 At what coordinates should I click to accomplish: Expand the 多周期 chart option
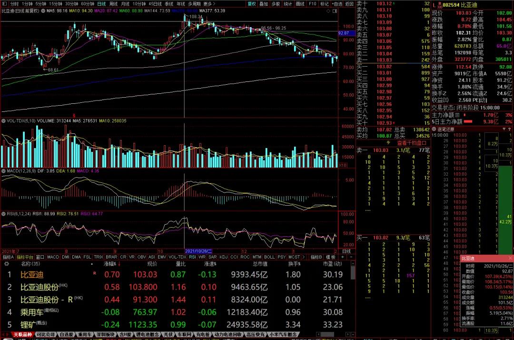click(x=194, y=3)
